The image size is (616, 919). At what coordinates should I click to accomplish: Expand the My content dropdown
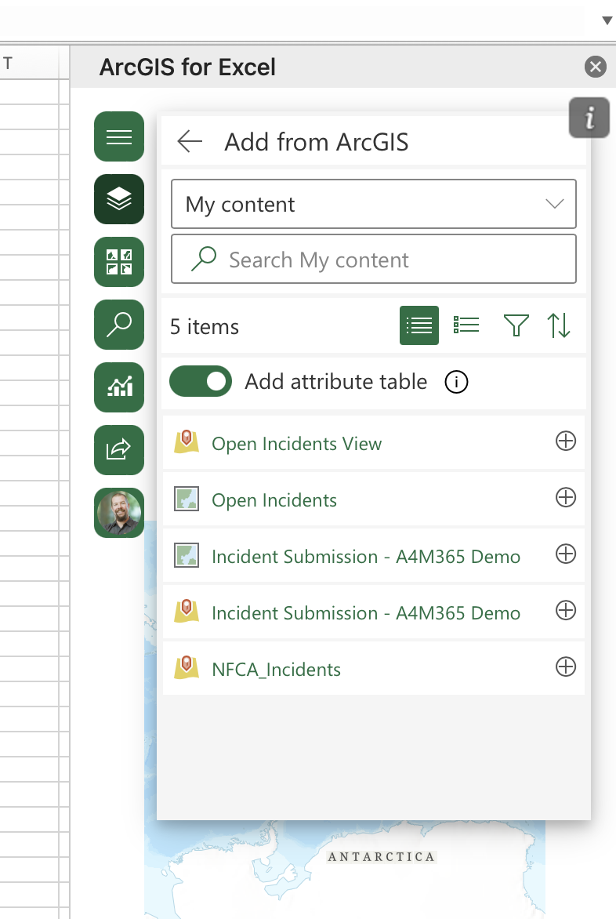point(554,205)
